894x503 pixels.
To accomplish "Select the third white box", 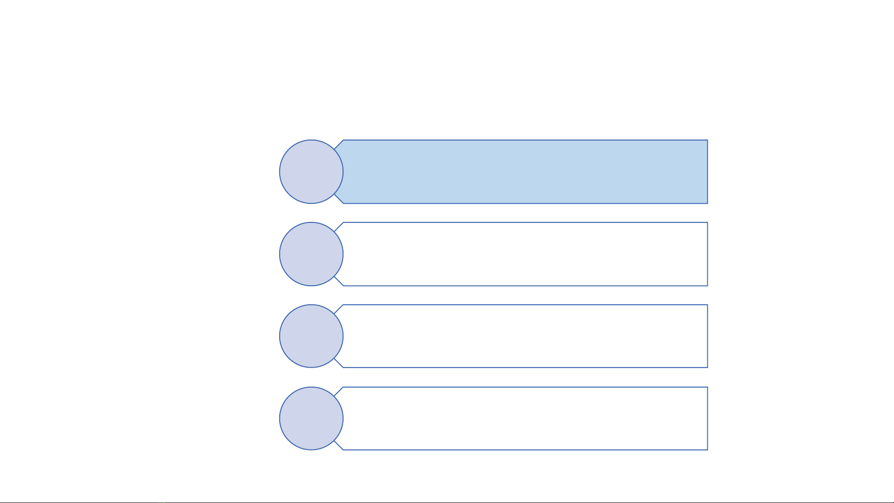I will coord(525,336).
